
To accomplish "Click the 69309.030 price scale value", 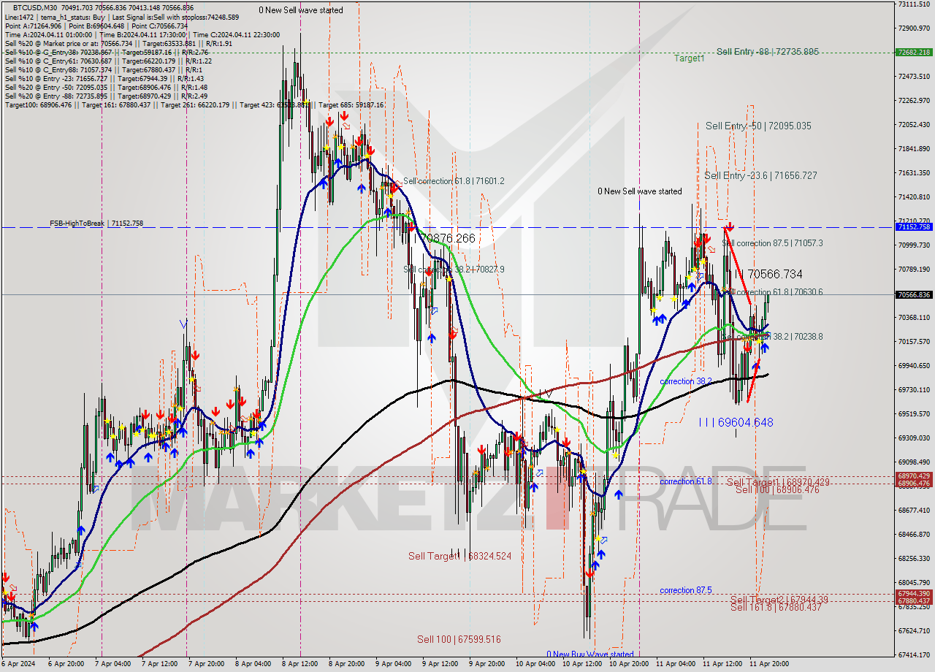I will coord(914,438).
